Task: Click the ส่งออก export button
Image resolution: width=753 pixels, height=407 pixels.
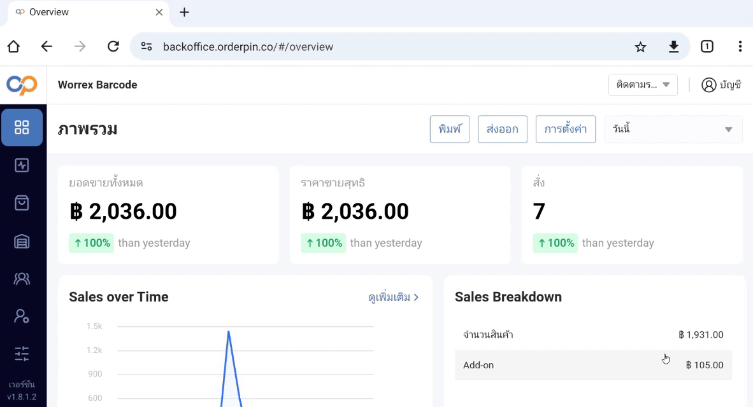Action: pyautogui.click(x=503, y=129)
